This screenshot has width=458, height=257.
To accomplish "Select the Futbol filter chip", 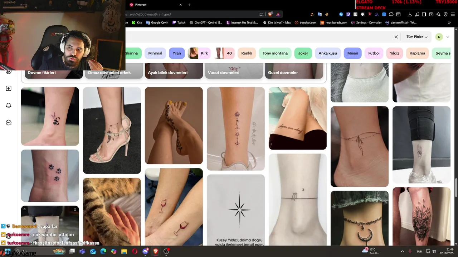I will 374,53.
